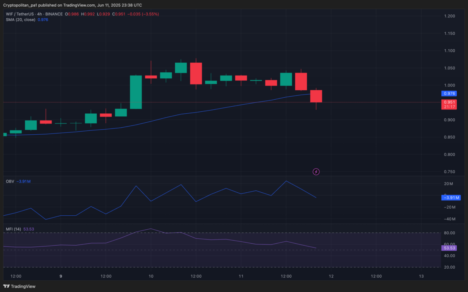Click the 1.000 price axis label
468x292 pixels.
click(x=450, y=85)
